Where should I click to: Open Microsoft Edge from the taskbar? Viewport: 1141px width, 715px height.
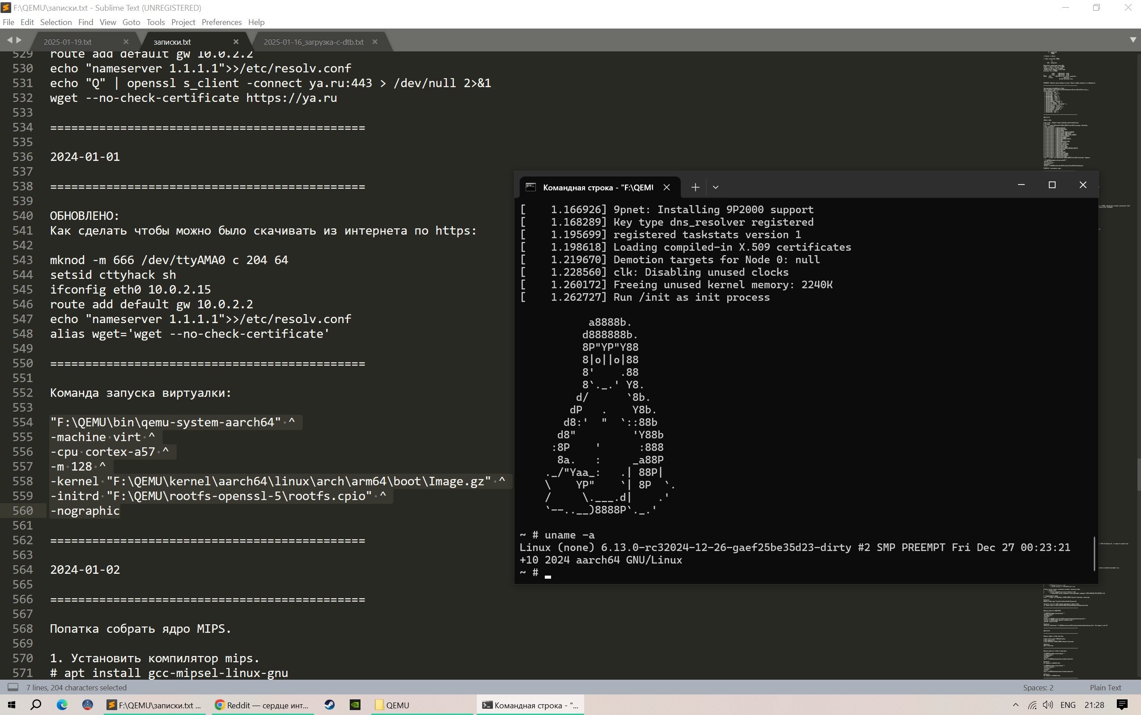pyautogui.click(x=62, y=705)
